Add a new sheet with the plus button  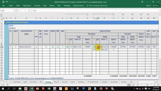(x=131, y=82)
